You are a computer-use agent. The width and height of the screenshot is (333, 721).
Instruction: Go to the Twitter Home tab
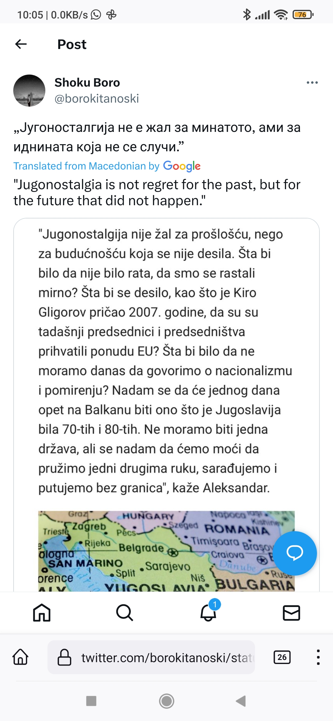click(42, 612)
